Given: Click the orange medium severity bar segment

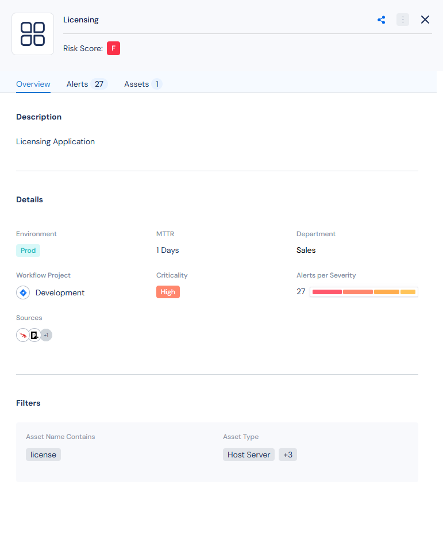Looking at the screenshot, I should [386, 292].
